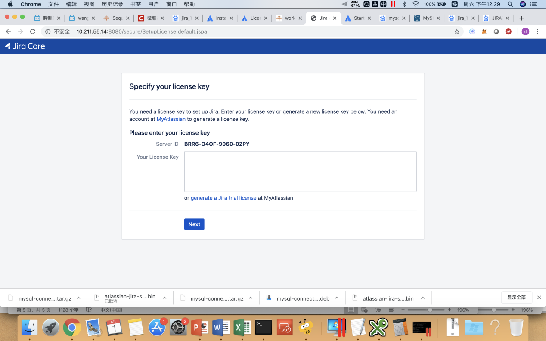Open Finder from the Dock
546x341 pixels.
click(30, 328)
